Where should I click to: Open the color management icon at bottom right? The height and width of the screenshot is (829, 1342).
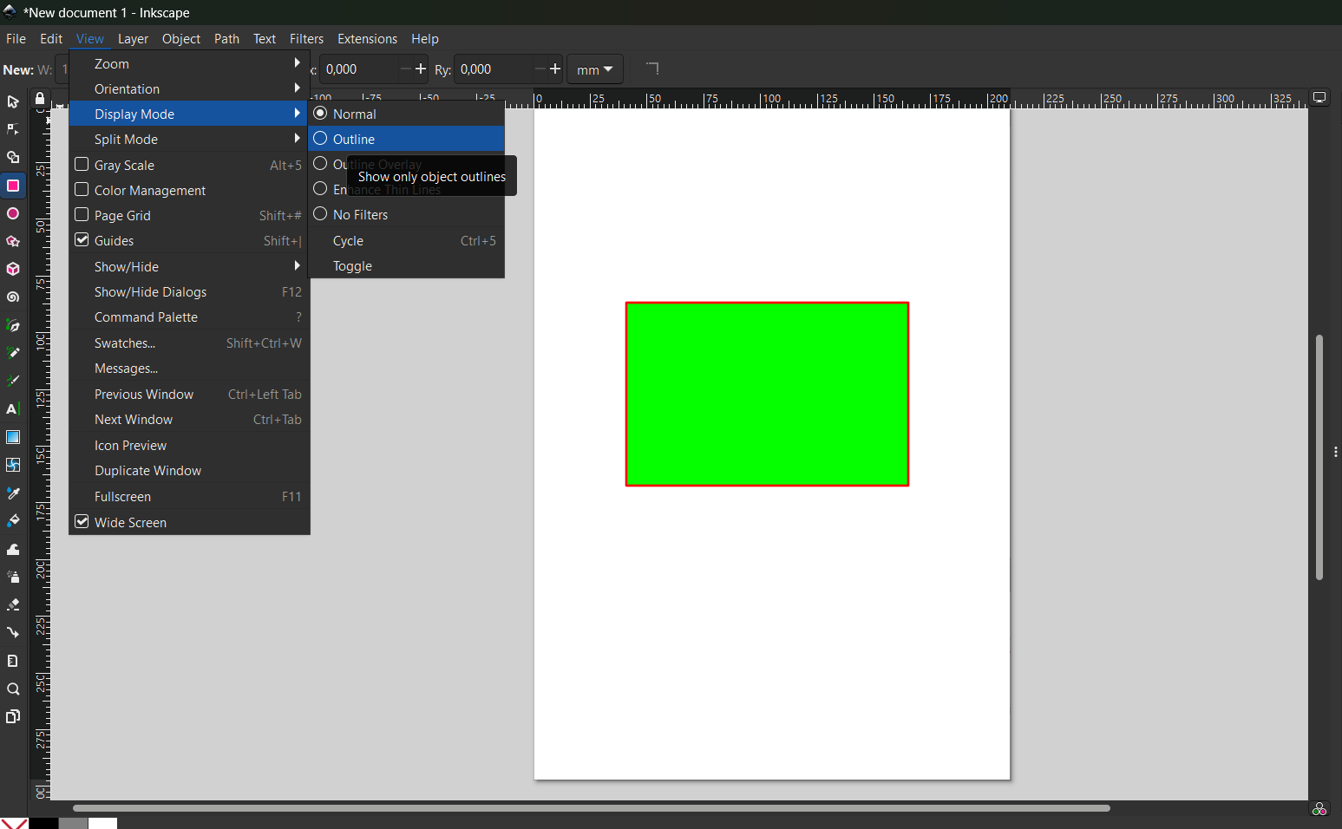[1319, 809]
